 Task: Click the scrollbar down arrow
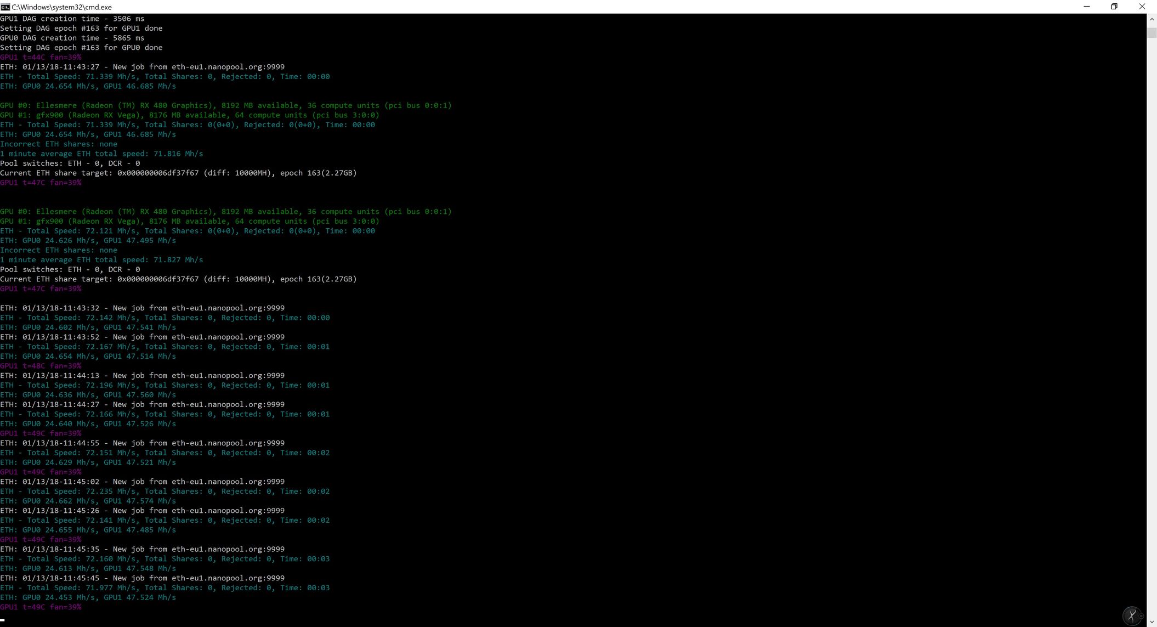pos(1152,622)
